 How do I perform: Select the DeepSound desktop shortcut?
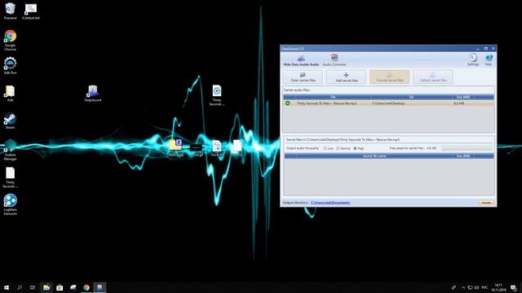92,94
